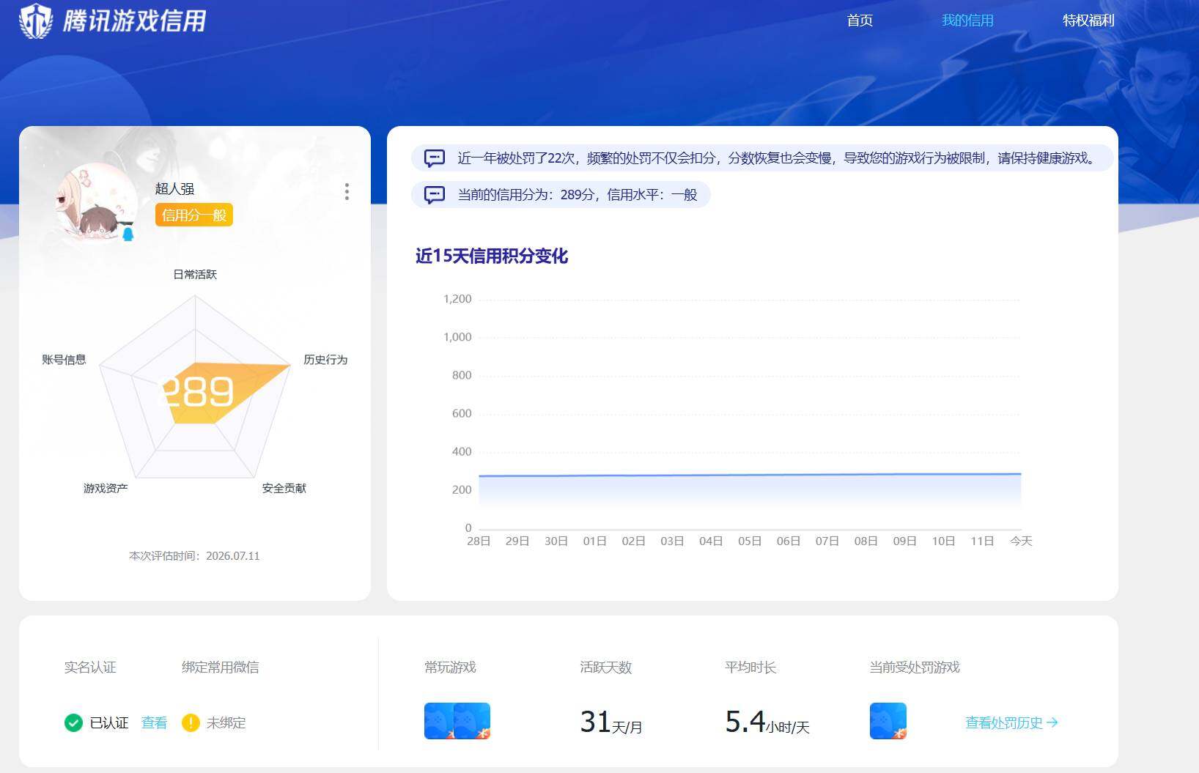
Task: Click the 安全贡献 radar axis label
Action: [x=284, y=489]
